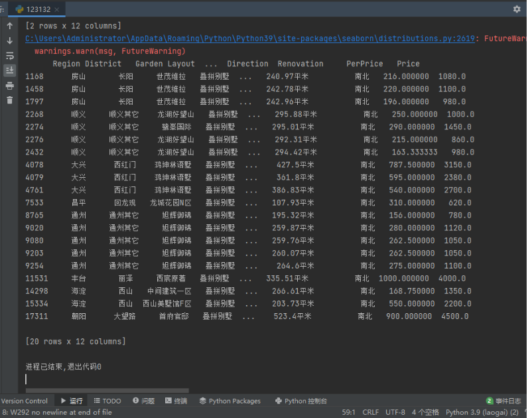Click the [2 rows x 12 columns] text
This screenshot has width=528, height=418.
74,26
